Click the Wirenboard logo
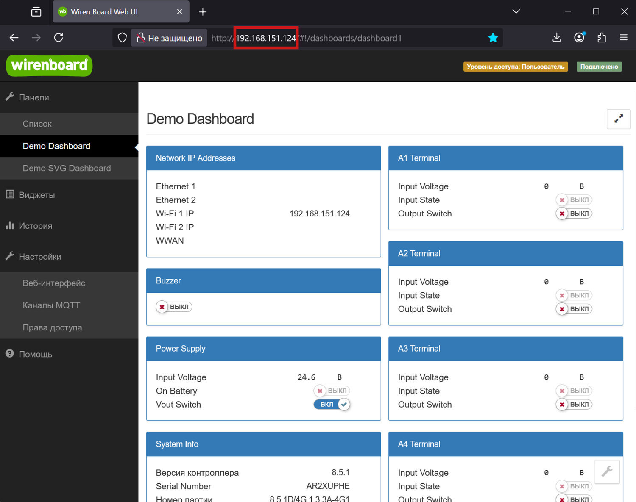Screen dimensions: 636x502 tap(49, 66)
